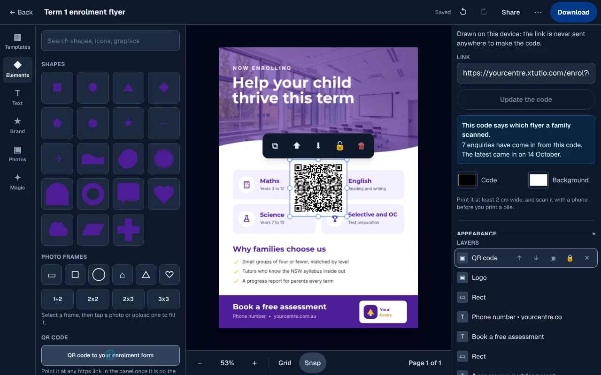Open the Brand tab
The width and height of the screenshot is (601, 375).
tap(17, 125)
